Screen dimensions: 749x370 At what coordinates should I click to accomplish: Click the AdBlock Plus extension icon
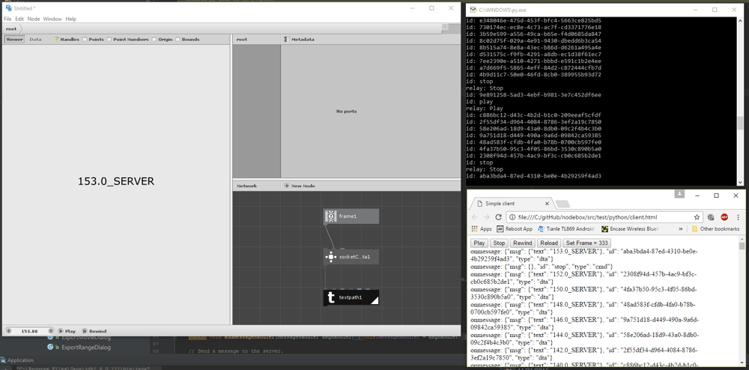724,216
